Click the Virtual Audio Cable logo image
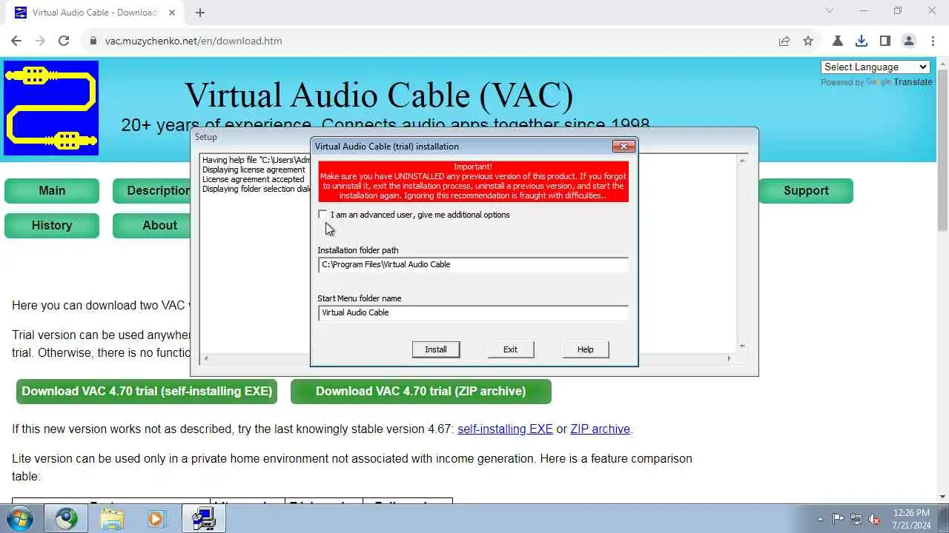The height and width of the screenshot is (533, 949). [51, 108]
